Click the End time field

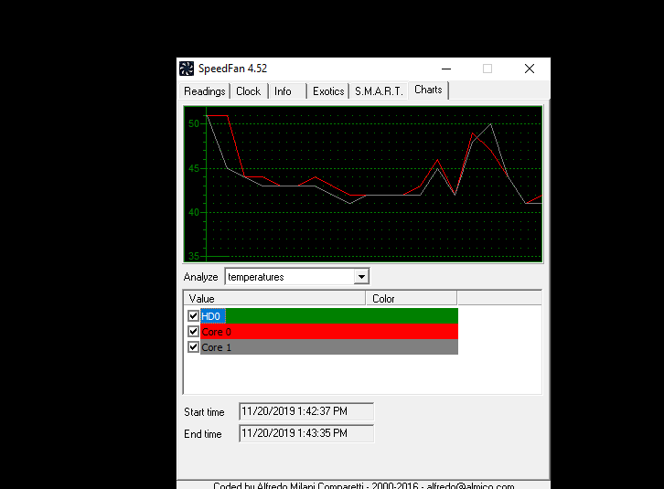point(306,433)
